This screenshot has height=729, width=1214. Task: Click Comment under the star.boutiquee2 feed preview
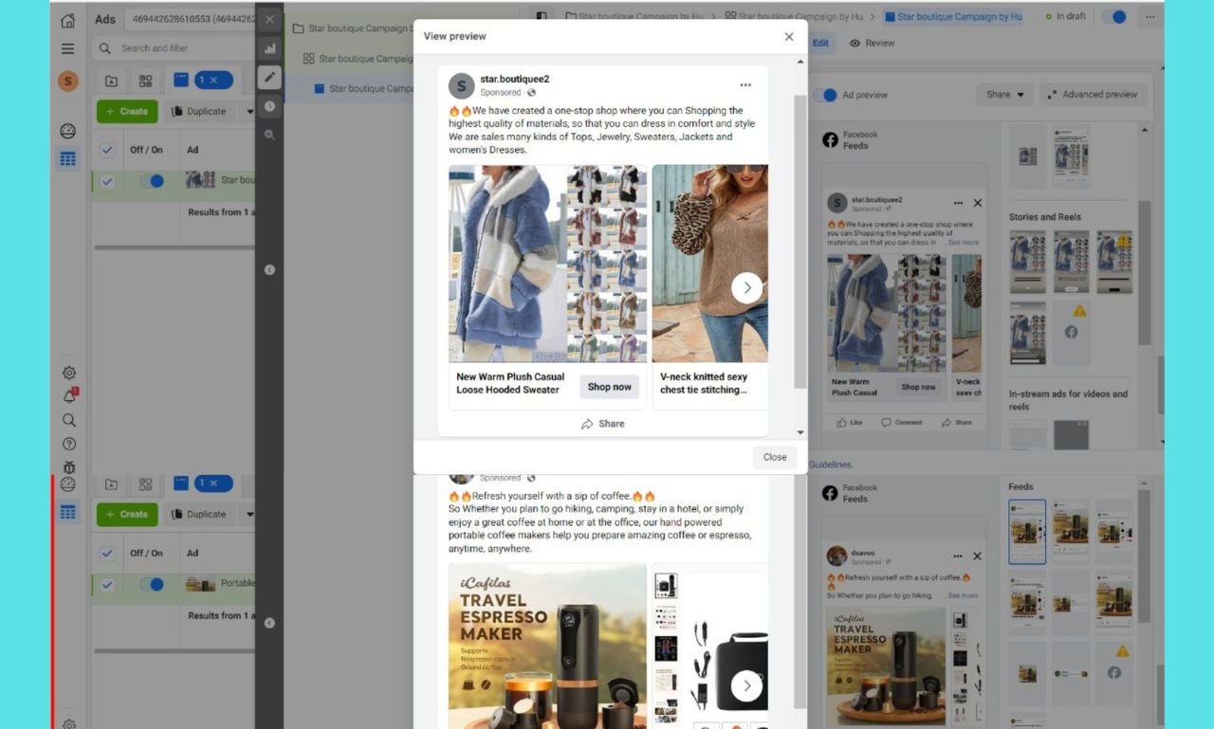(901, 422)
